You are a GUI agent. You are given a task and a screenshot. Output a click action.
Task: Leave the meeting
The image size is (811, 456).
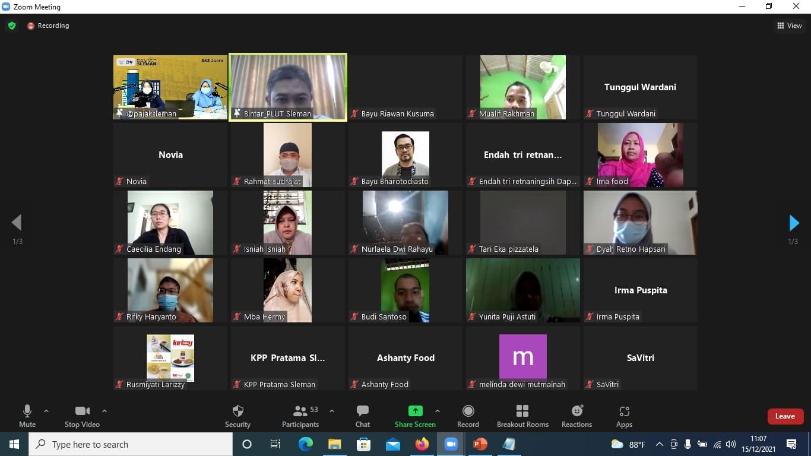(785, 416)
